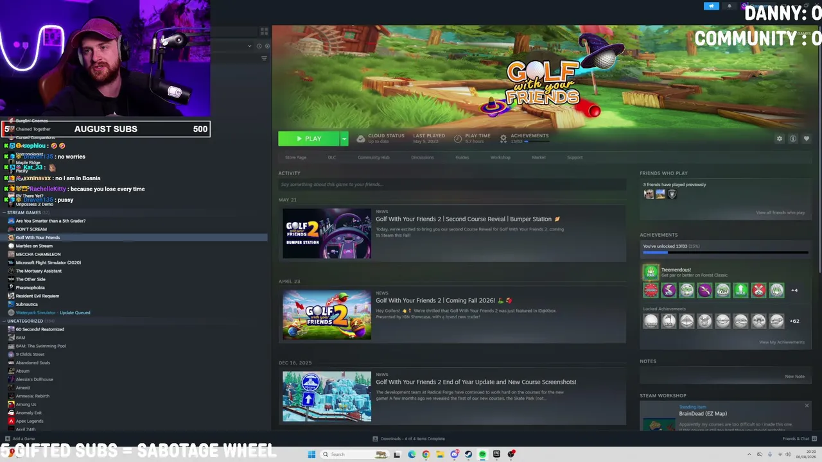The image size is (822, 462).
Task: Expand the +62 locked achievements
Action: [794, 321]
